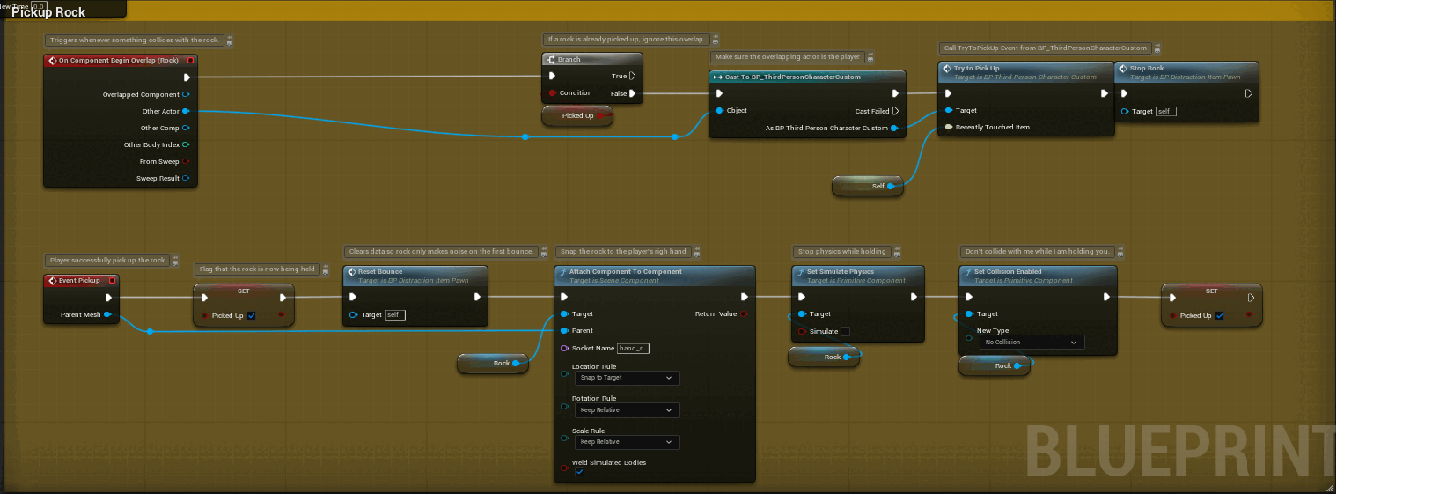Click the Cast Failed execution pin

click(x=895, y=111)
